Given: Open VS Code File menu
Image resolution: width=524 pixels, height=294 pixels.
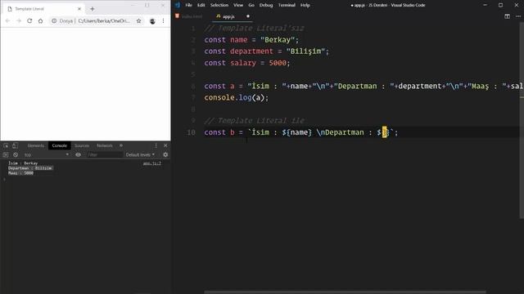Looking at the screenshot, I should [189, 5].
